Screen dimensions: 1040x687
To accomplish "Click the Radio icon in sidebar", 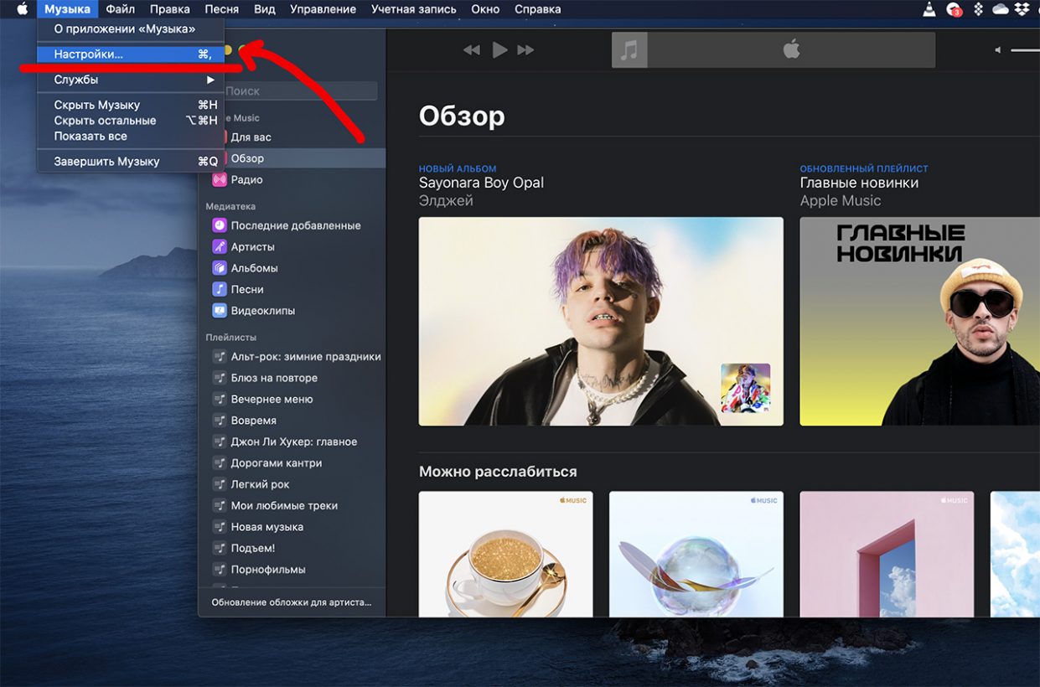I will pyautogui.click(x=219, y=179).
